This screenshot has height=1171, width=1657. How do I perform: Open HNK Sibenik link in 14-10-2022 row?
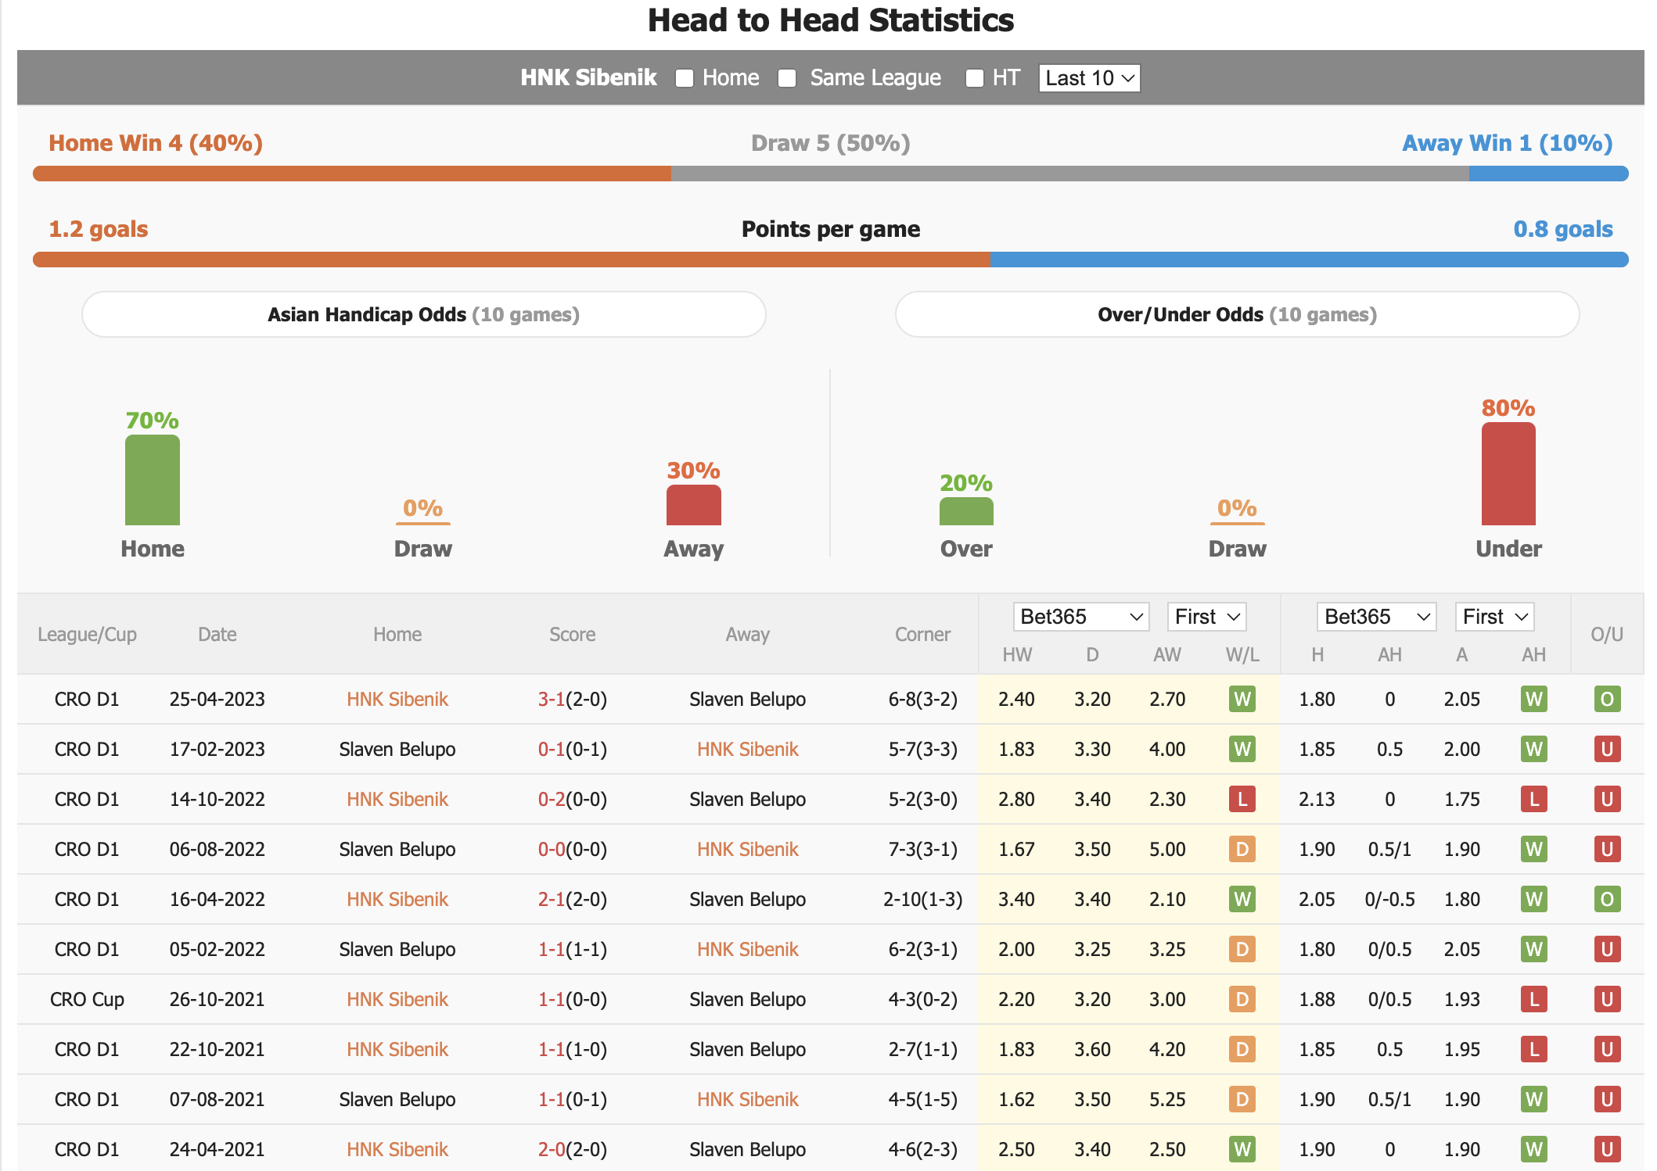pos(397,799)
